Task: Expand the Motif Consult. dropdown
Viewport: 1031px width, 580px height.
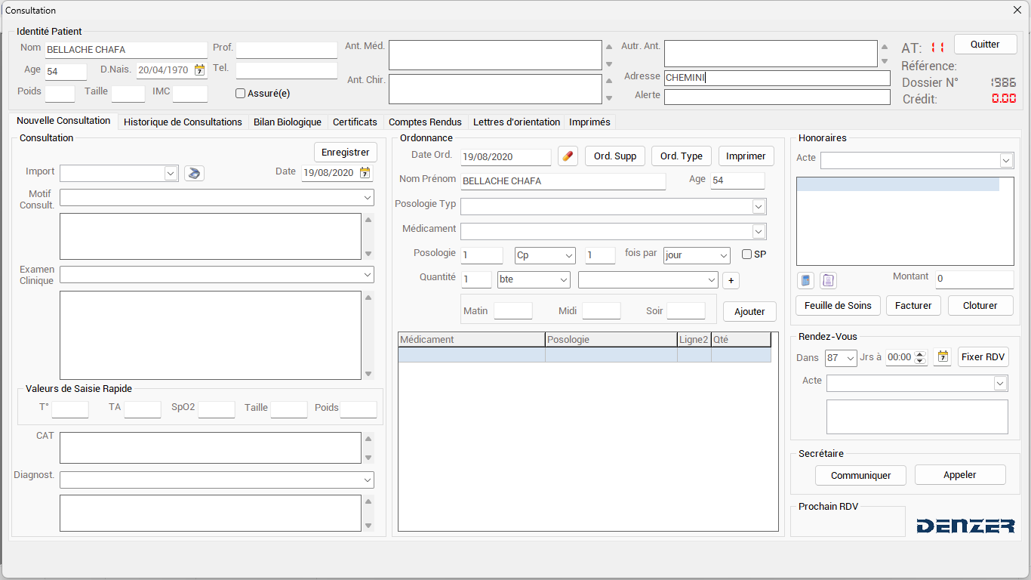Action: pyautogui.click(x=368, y=198)
